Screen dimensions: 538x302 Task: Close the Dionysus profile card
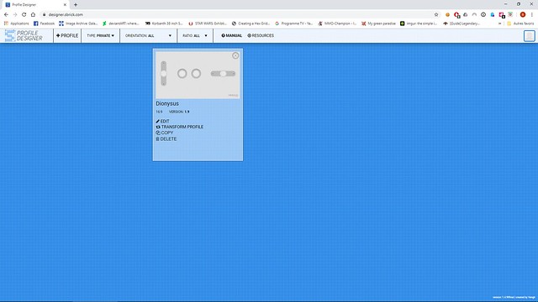click(x=235, y=55)
